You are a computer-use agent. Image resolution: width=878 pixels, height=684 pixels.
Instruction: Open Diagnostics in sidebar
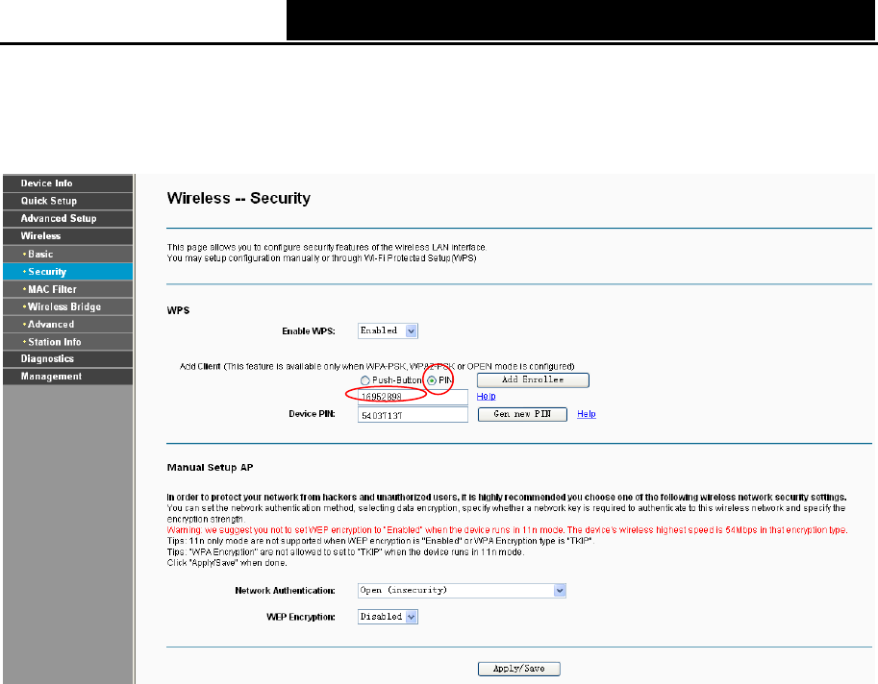[x=67, y=359]
